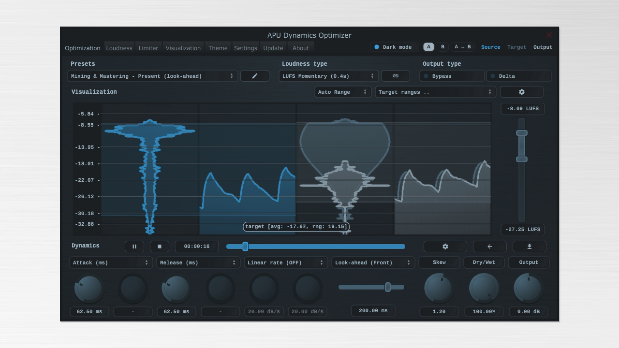The image size is (619, 348).
Task: Edit preset with pencil icon
Action: [255, 76]
